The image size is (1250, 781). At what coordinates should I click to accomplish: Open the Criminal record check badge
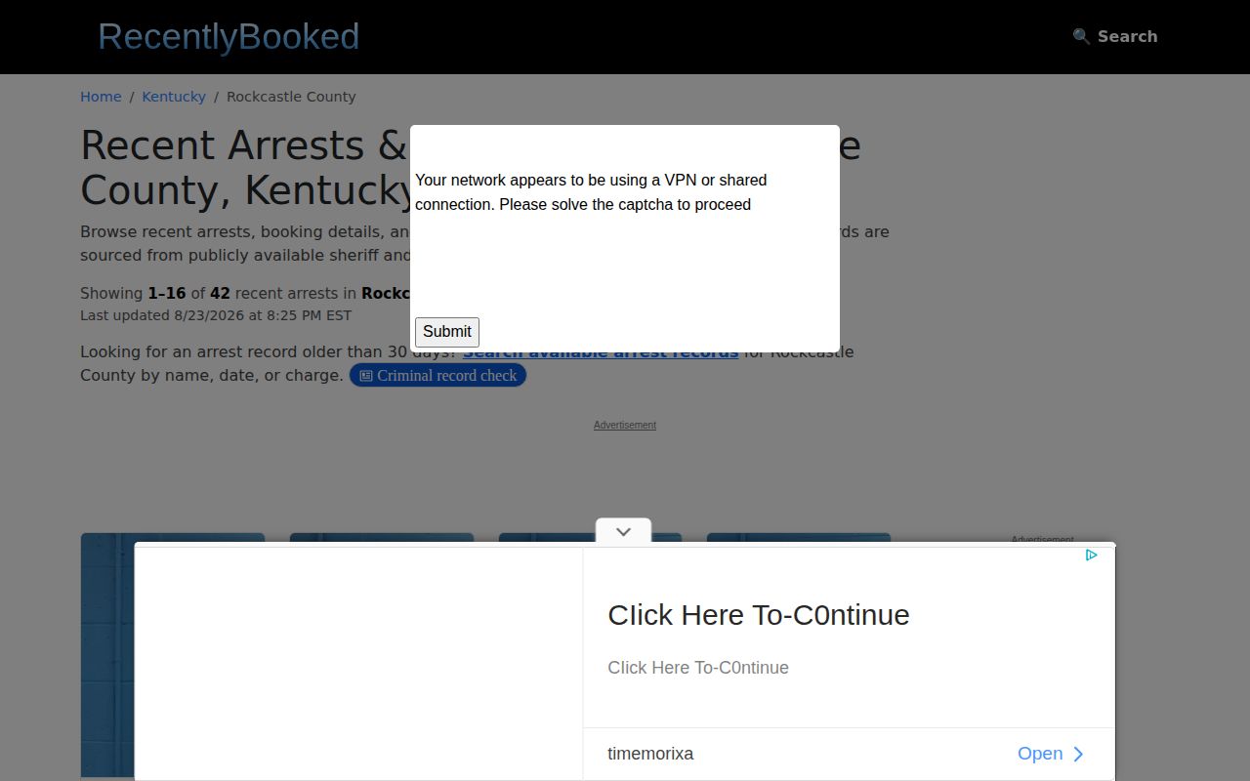tap(437, 375)
